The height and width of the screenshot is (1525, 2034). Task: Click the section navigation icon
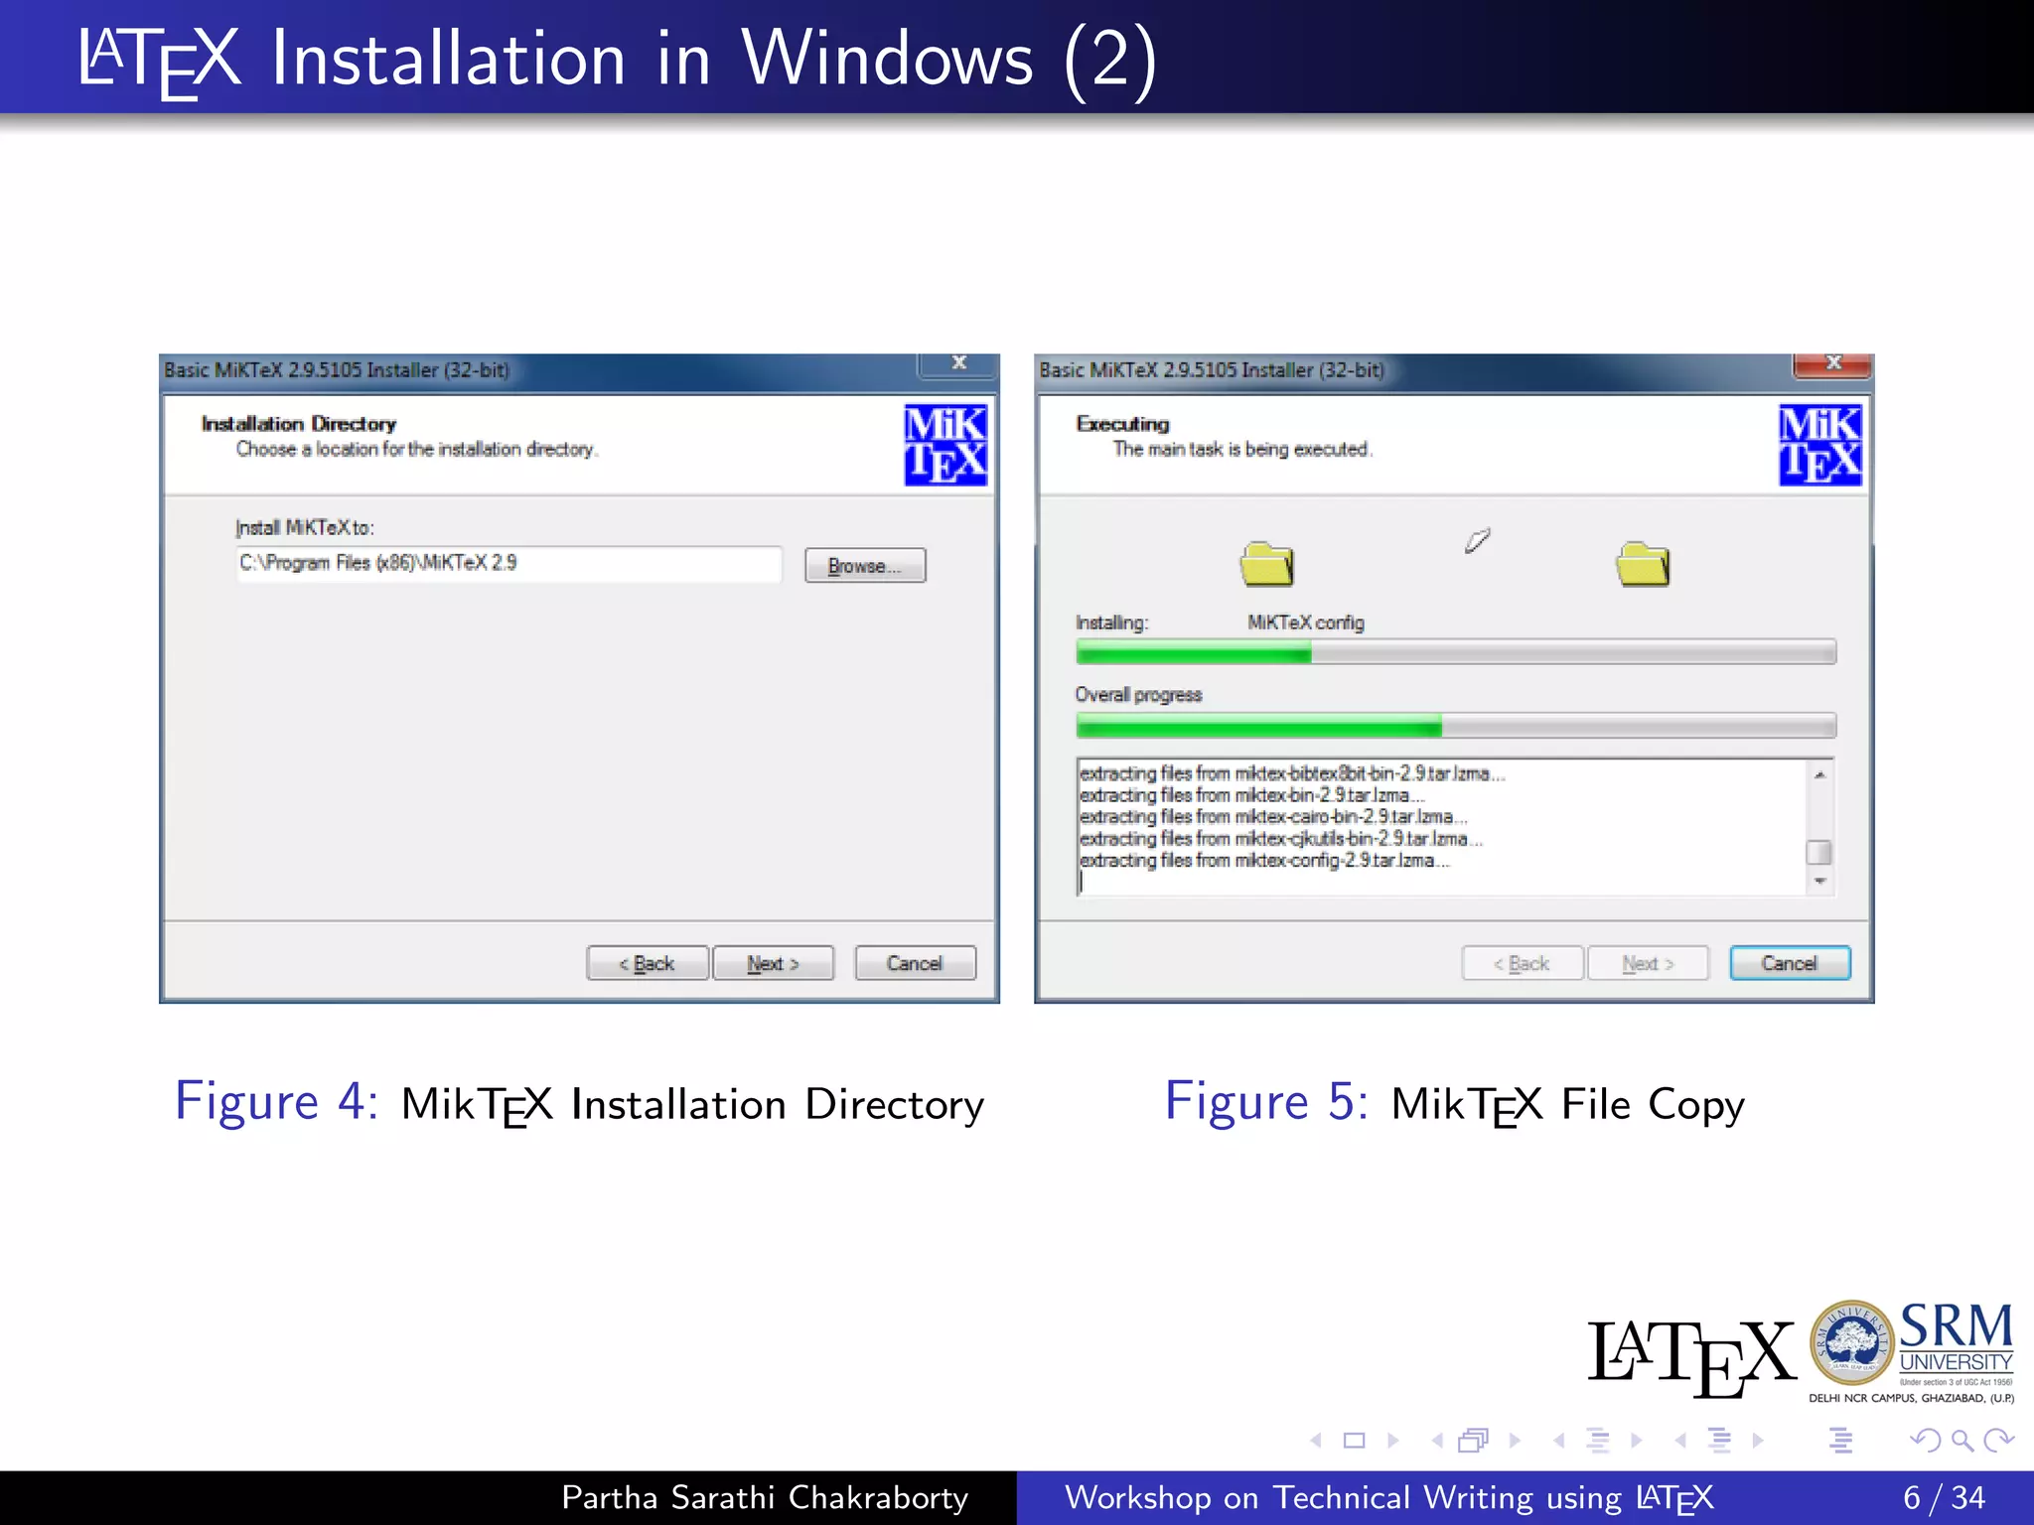(1719, 1440)
